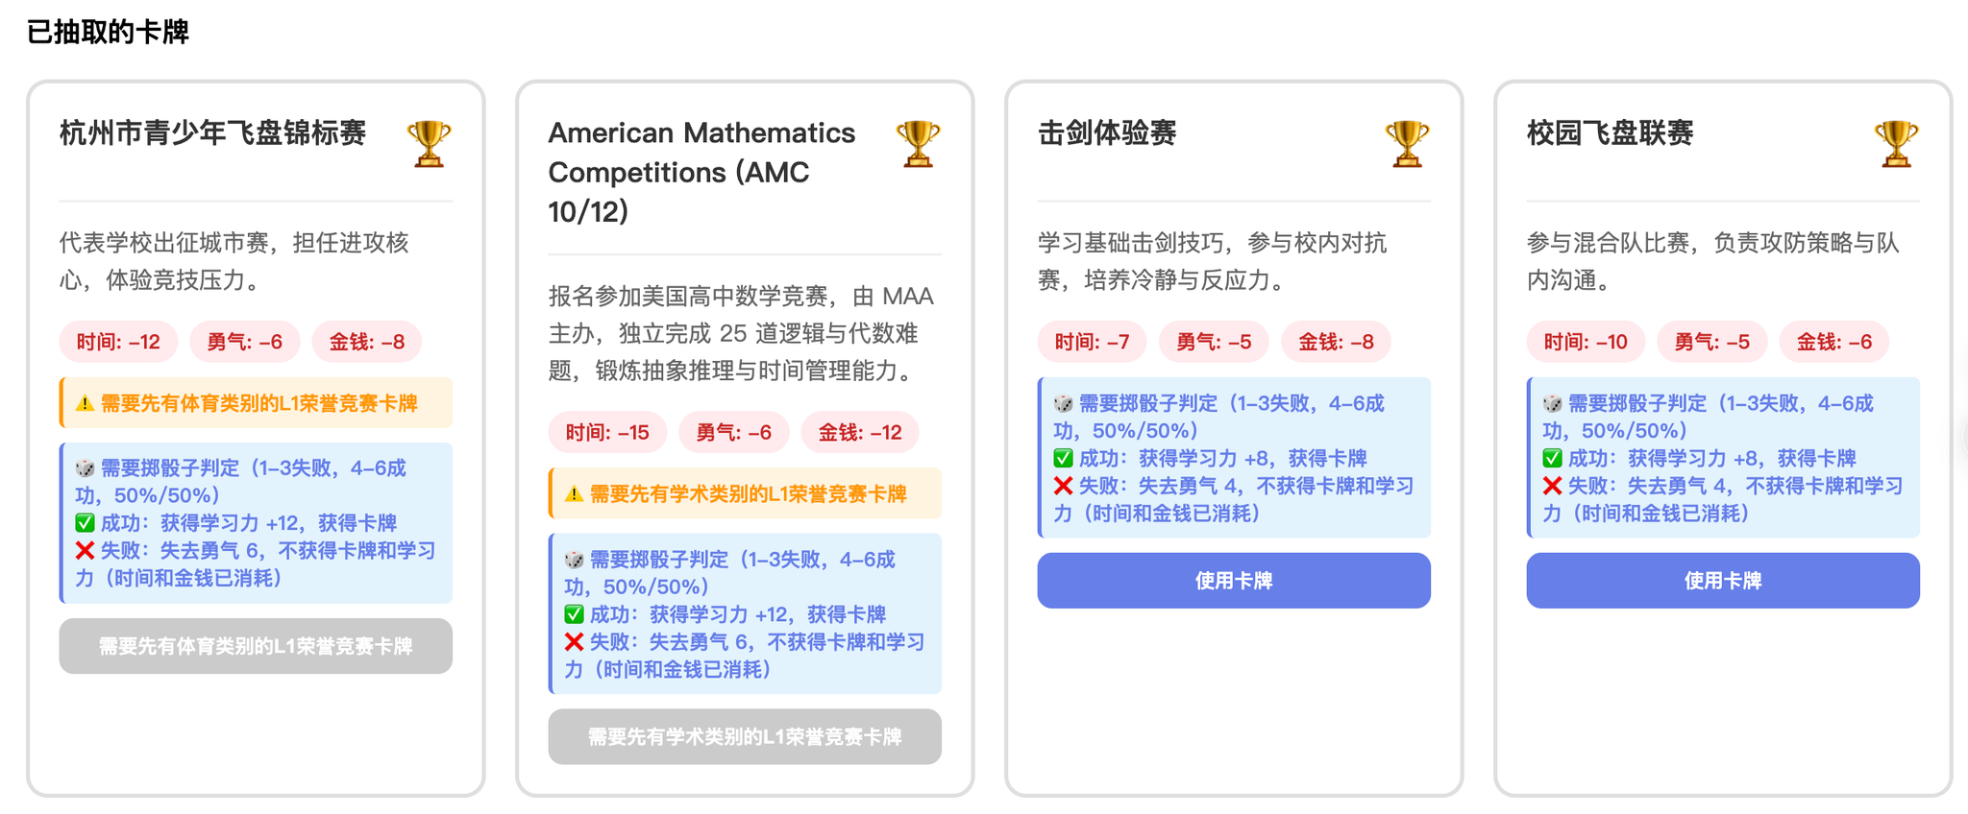Image resolution: width=1968 pixels, height=814 pixels.
Task: Click the trophy icon on the AMC 10/12 card
Action: click(918, 144)
